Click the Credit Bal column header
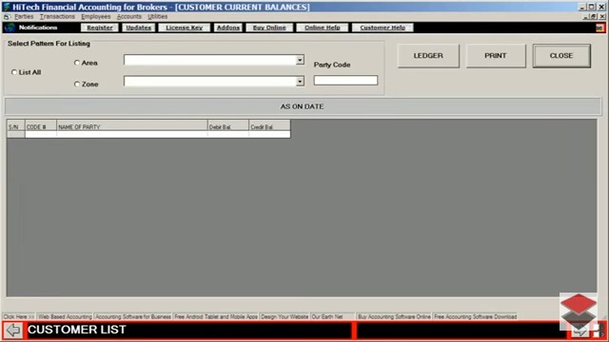609x342 pixels. point(269,126)
